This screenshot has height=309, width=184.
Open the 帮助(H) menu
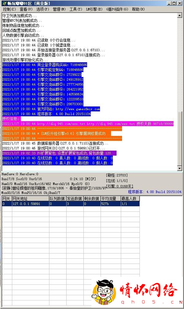pos(138,9)
